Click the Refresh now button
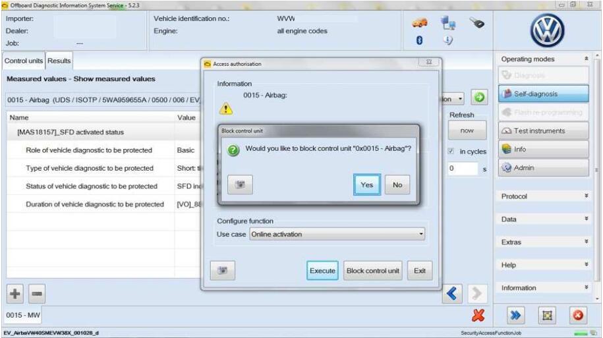 pyautogui.click(x=467, y=130)
